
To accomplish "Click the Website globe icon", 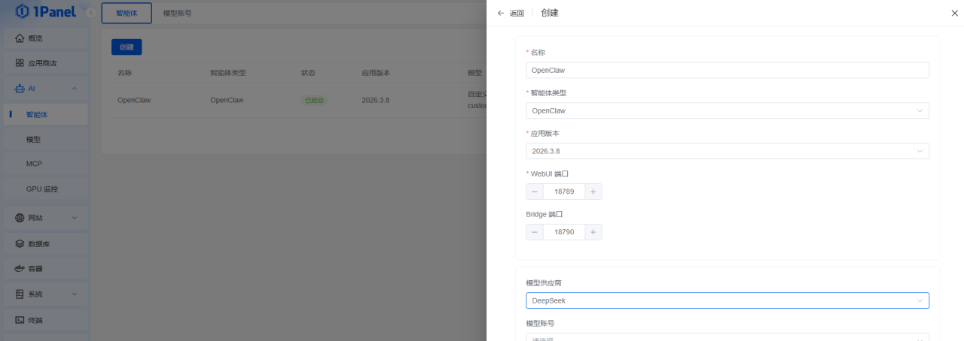I will 20,218.
